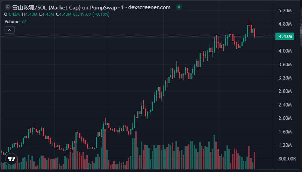Click the green market status dot
Screen dimensions: 302x172
[x=179, y=7]
